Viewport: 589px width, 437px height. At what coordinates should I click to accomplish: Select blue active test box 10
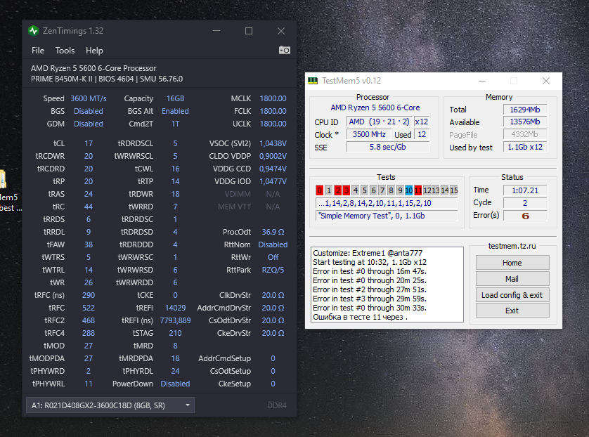(408, 190)
